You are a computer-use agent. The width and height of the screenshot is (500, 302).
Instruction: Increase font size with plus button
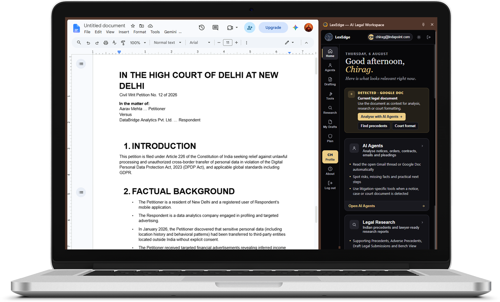236,42
